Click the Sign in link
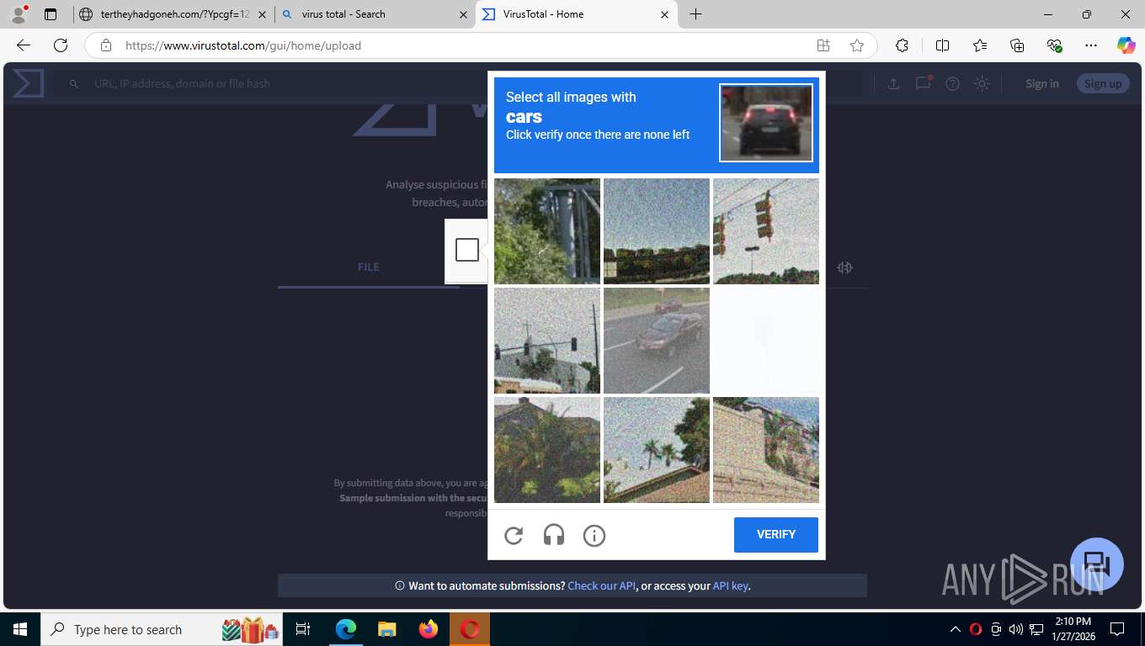This screenshot has height=646, width=1145. point(1042,83)
